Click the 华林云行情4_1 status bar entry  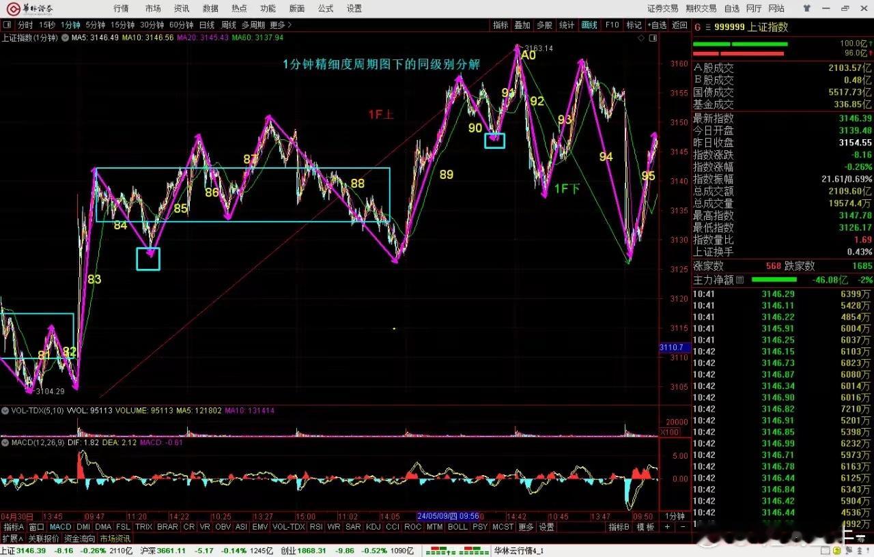coord(519,551)
